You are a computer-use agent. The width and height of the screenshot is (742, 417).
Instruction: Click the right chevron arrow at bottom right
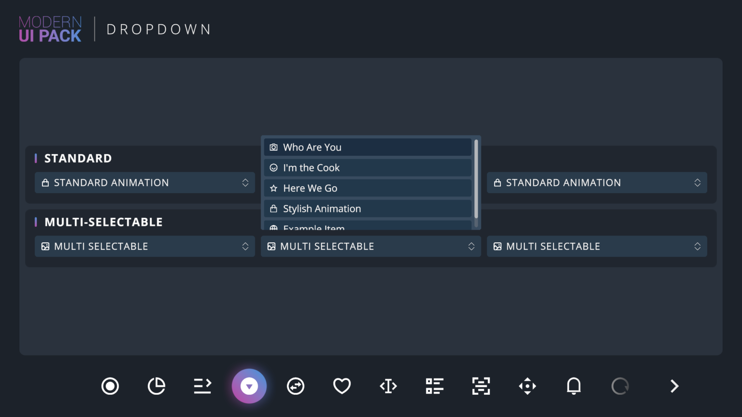[674, 386]
